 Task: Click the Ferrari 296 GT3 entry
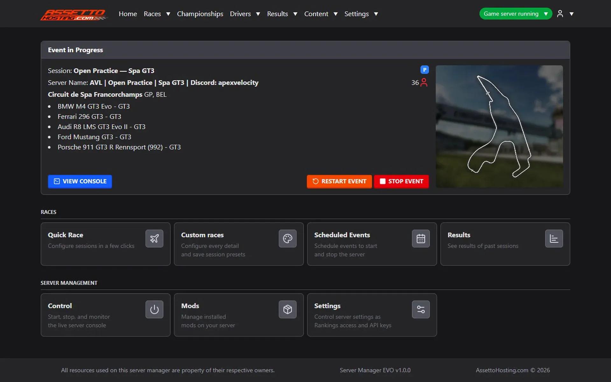[89, 117]
